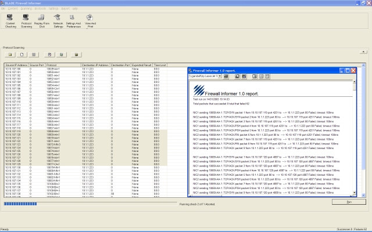Open the Content menu
This screenshot has height=232, width=372.
pyautogui.click(x=13, y=9)
